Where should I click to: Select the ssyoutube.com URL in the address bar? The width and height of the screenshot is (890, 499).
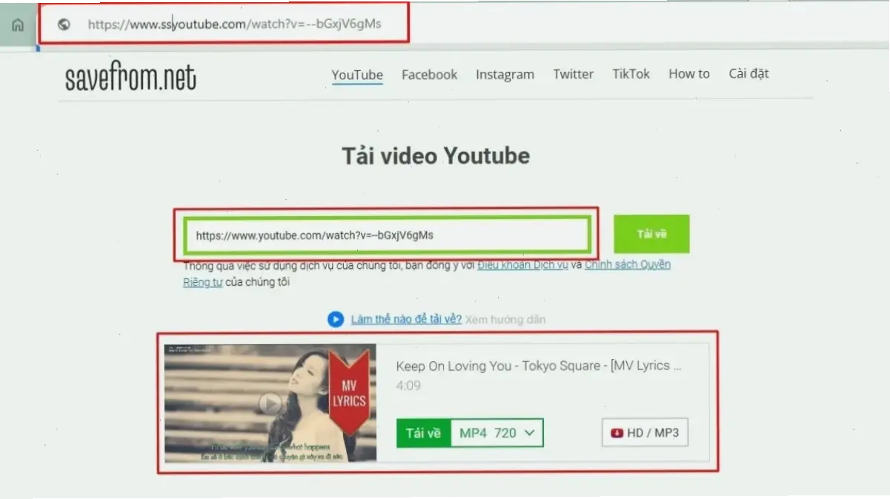(234, 24)
